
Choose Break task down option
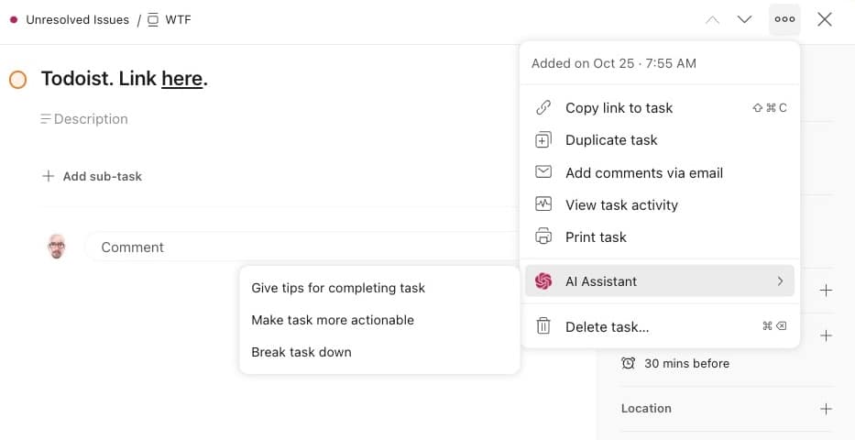[301, 352]
